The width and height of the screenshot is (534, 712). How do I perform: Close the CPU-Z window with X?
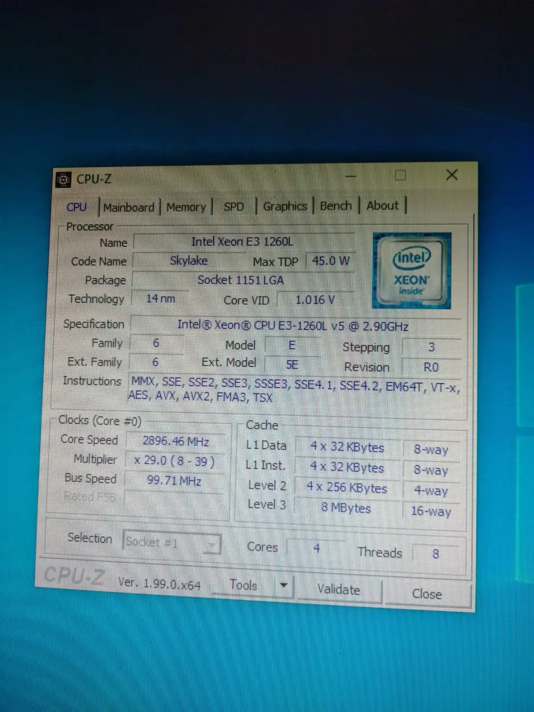pyautogui.click(x=452, y=175)
